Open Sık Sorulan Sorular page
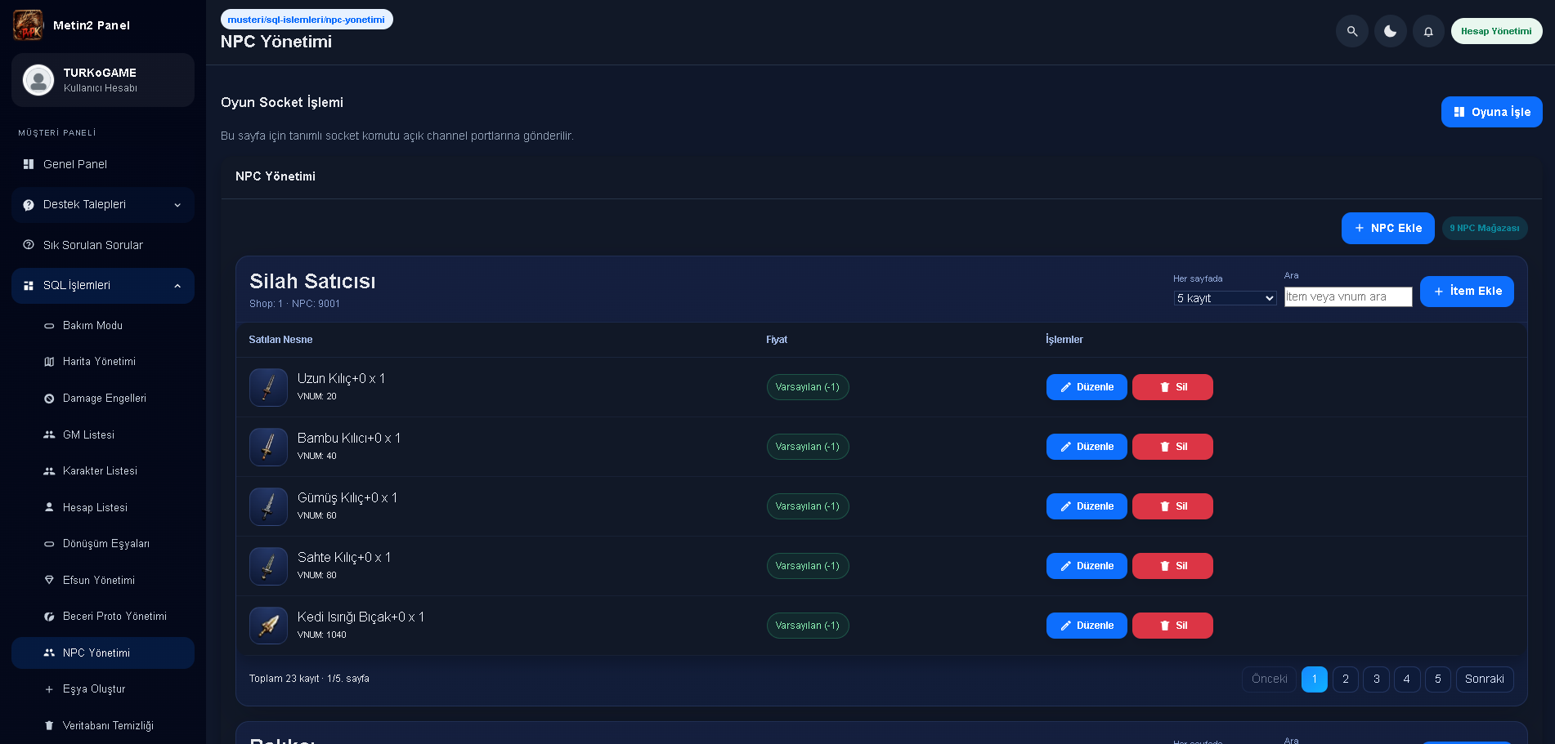 (x=103, y=245)
